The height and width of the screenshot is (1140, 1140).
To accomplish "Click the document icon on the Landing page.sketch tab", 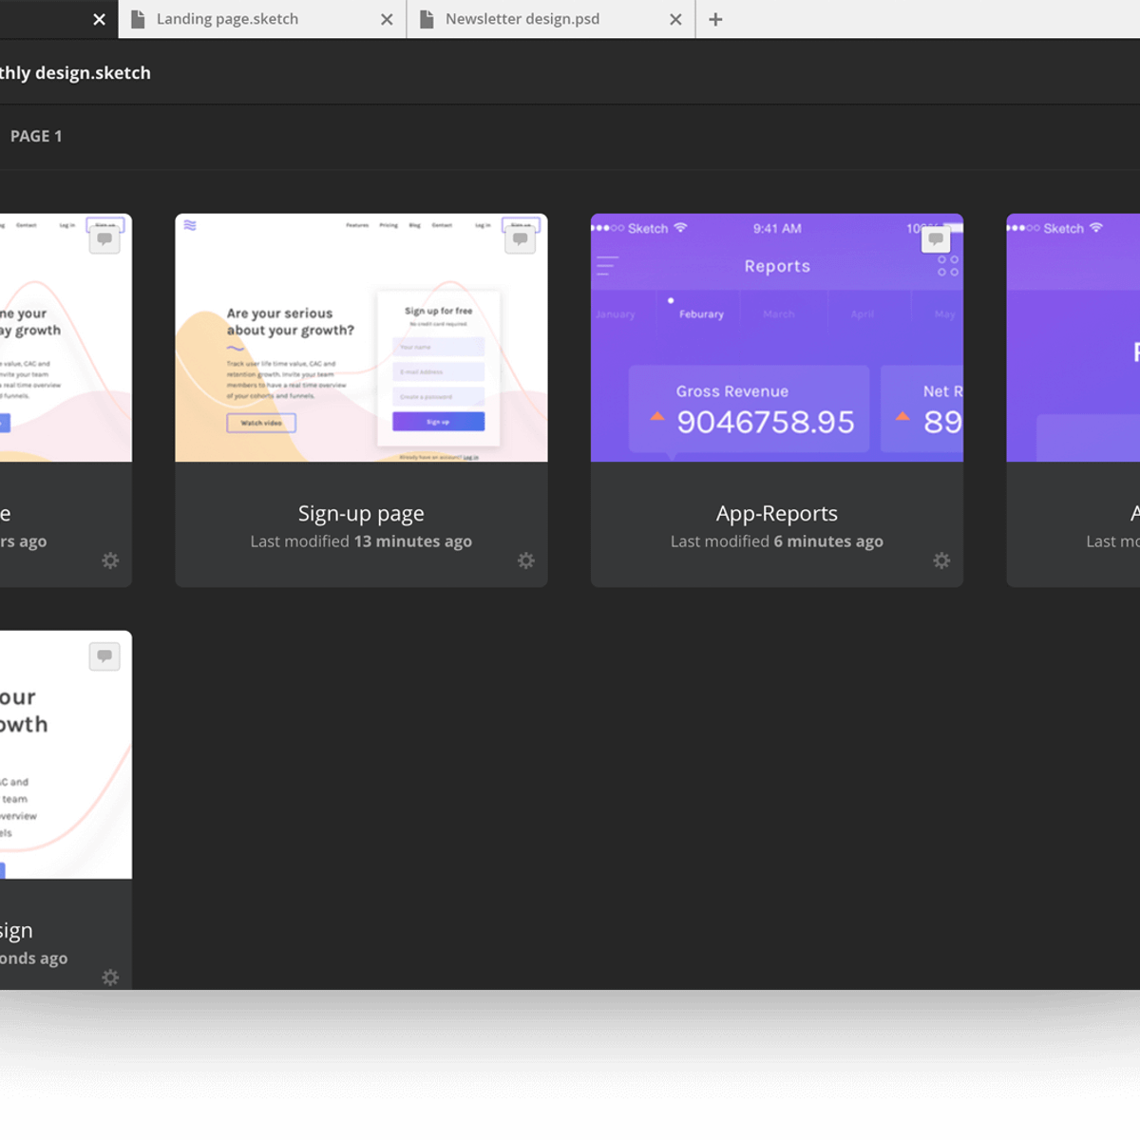I will 137,19.
